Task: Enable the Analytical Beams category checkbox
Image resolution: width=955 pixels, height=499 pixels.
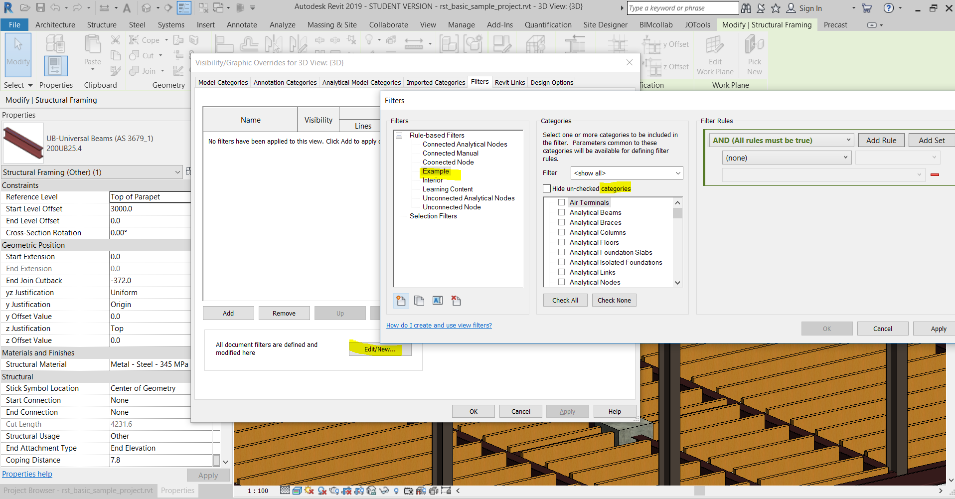Action: (x=562, y=212)
